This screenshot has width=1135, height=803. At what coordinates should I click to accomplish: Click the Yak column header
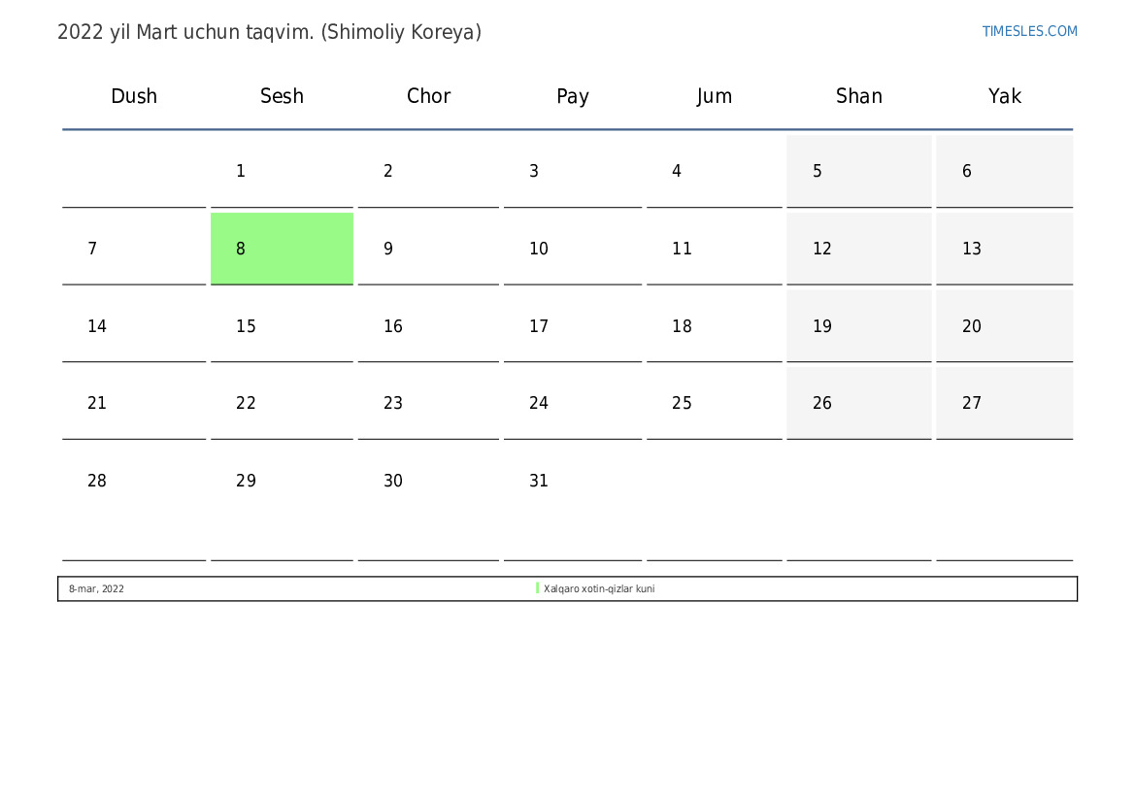pos(1005,95)
